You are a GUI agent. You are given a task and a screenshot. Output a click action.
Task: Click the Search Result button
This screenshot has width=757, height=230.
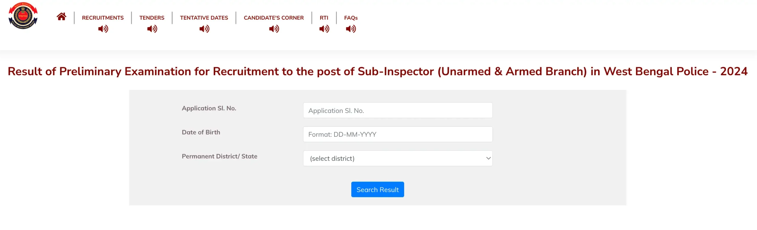(x=377, y=190)
